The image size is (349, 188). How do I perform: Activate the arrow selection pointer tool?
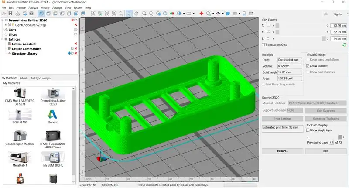click(x=129, y=14)
